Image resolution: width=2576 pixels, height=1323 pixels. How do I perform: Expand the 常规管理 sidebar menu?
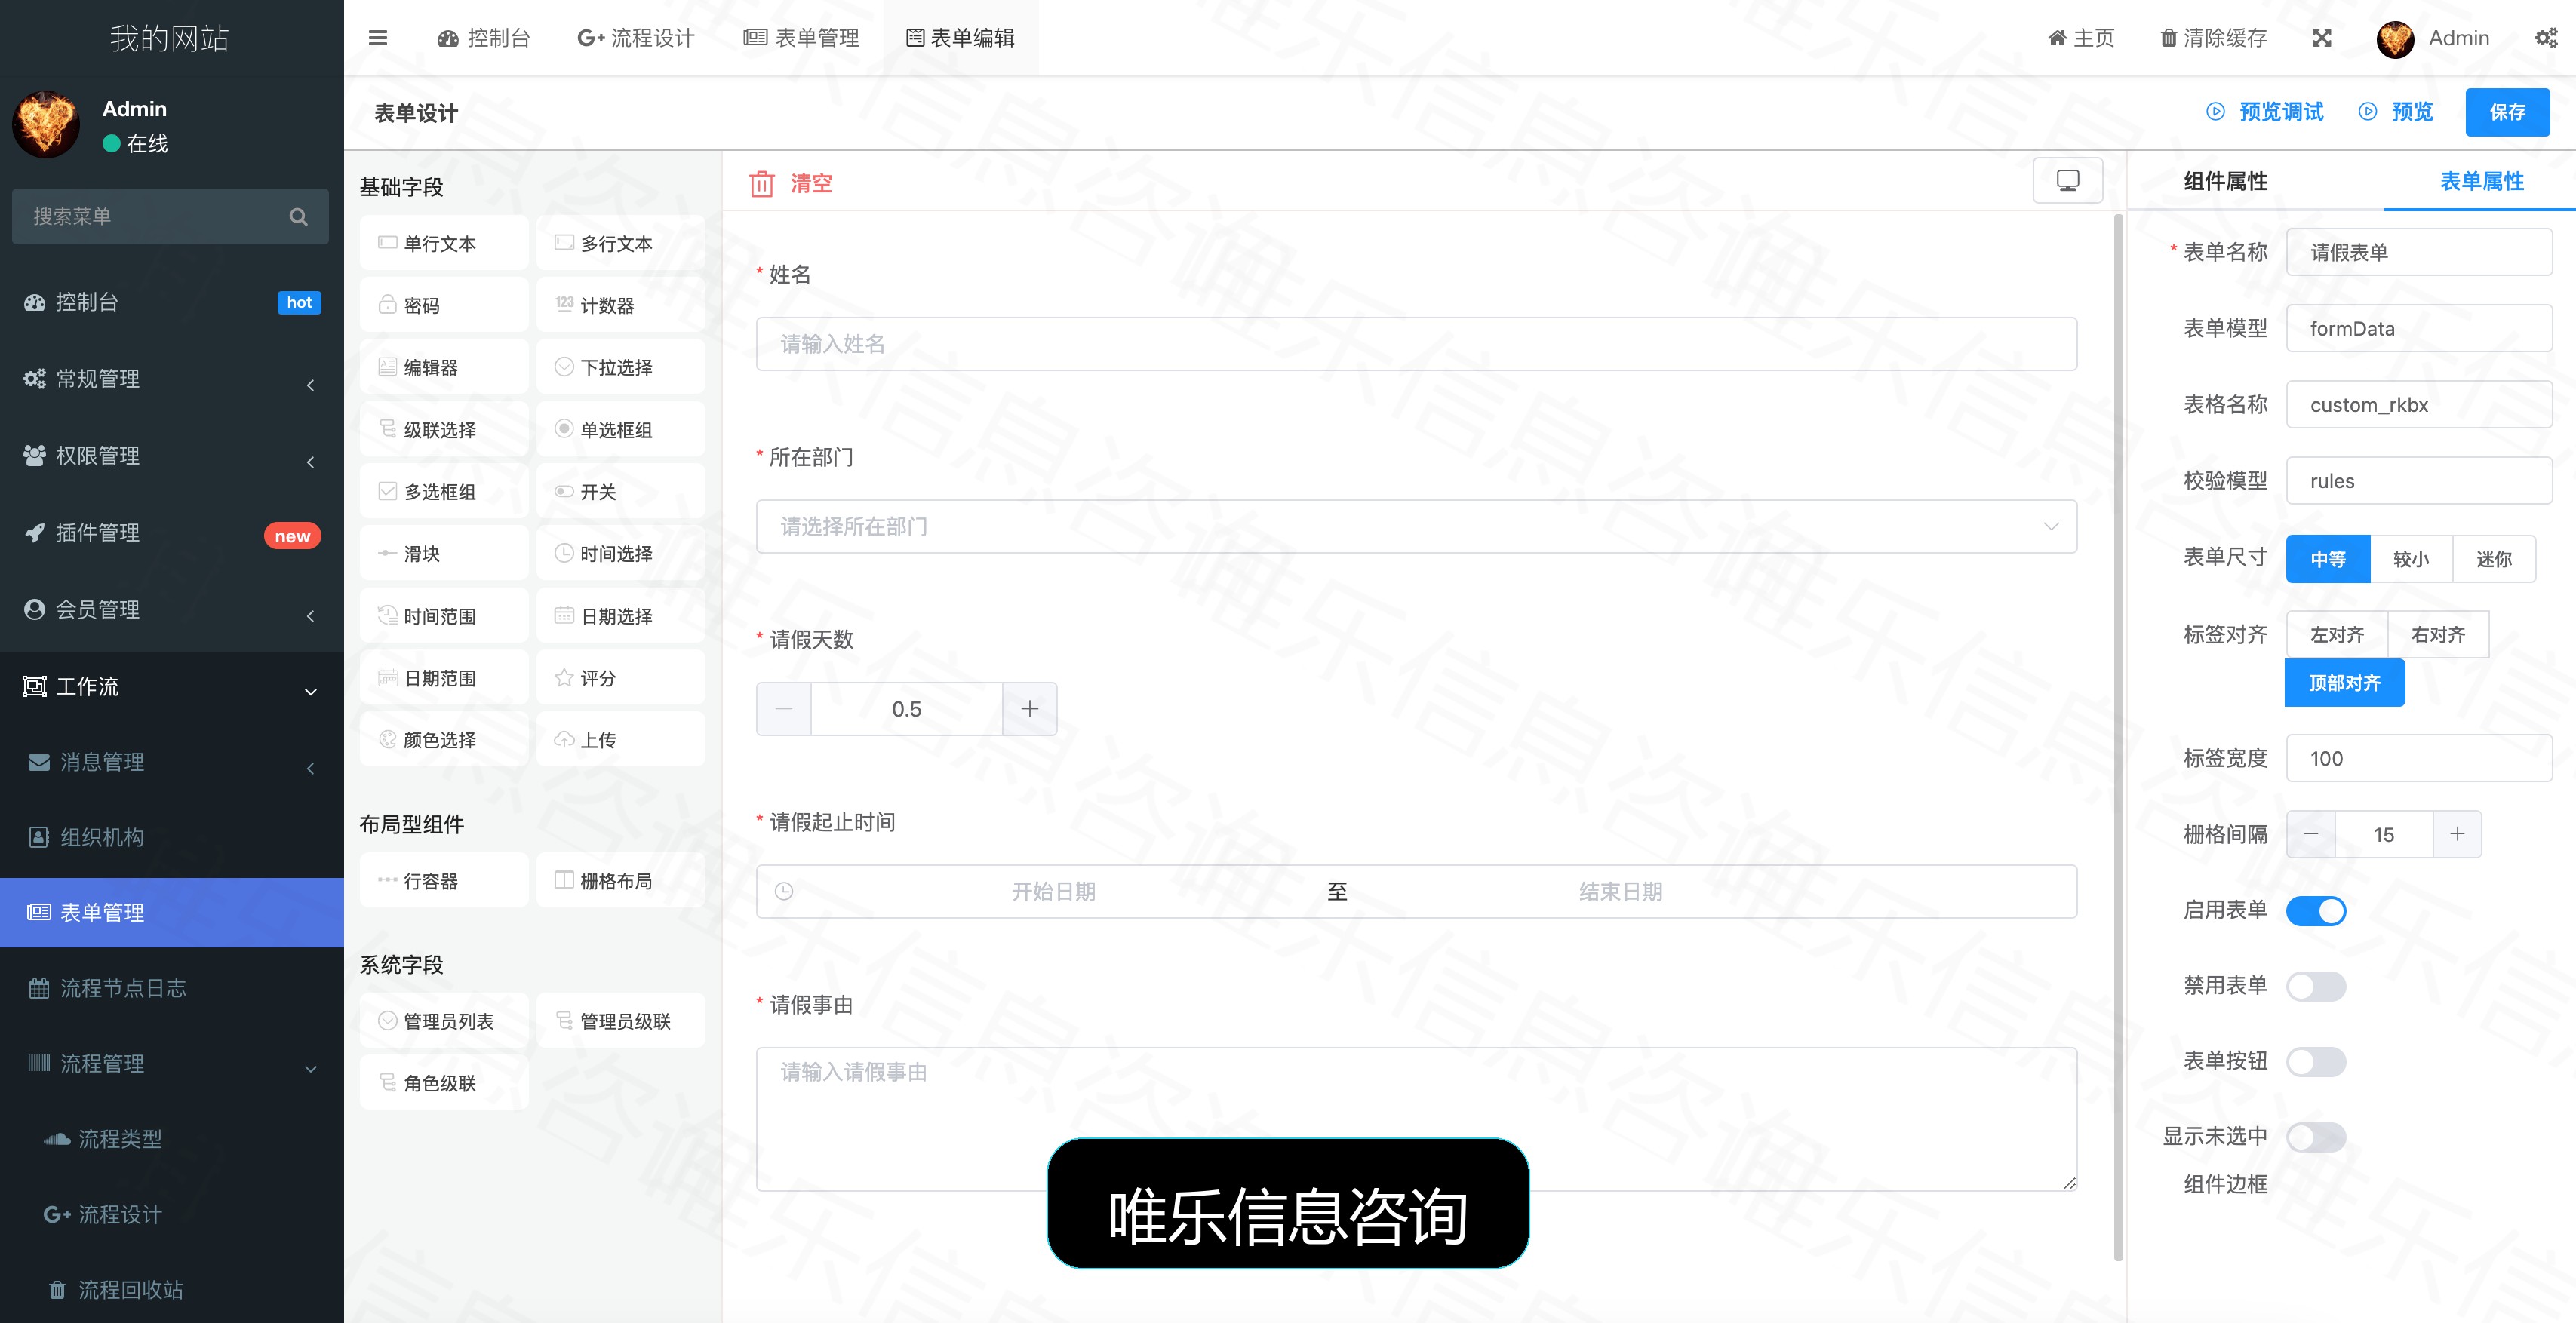coord(172,379)
